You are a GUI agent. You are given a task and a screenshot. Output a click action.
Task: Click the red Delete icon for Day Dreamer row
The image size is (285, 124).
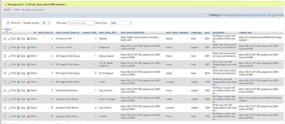point(28,90)
